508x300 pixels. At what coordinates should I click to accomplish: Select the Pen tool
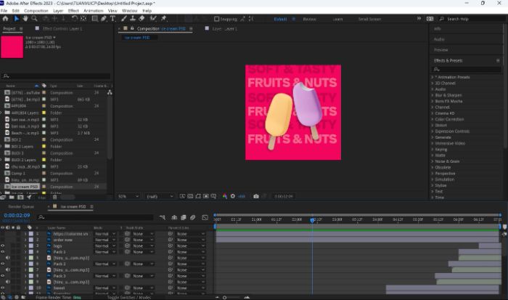coord(103,19)
